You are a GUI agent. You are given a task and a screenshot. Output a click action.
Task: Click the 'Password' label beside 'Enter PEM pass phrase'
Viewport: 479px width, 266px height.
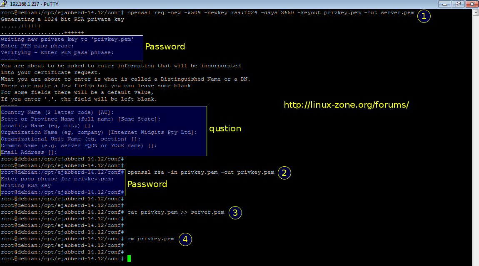(165, 47)
